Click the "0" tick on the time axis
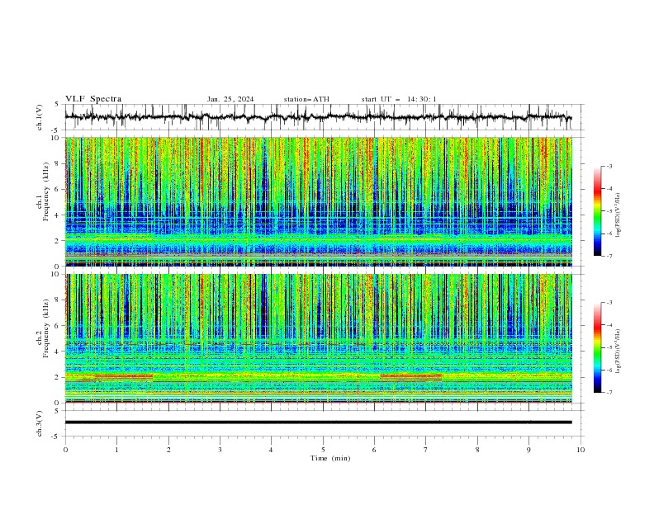The image size is (654, 505). (x=65, y=450)
